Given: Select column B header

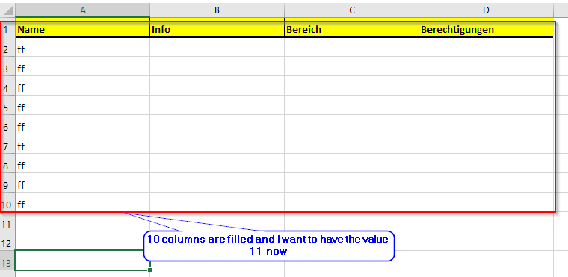Looking at the screenshot, I should pyautogui.click(x=217, y=10).
